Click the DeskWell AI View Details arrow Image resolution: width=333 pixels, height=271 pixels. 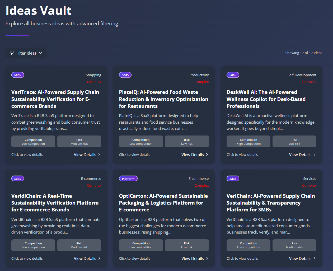(x=315, y=155)
